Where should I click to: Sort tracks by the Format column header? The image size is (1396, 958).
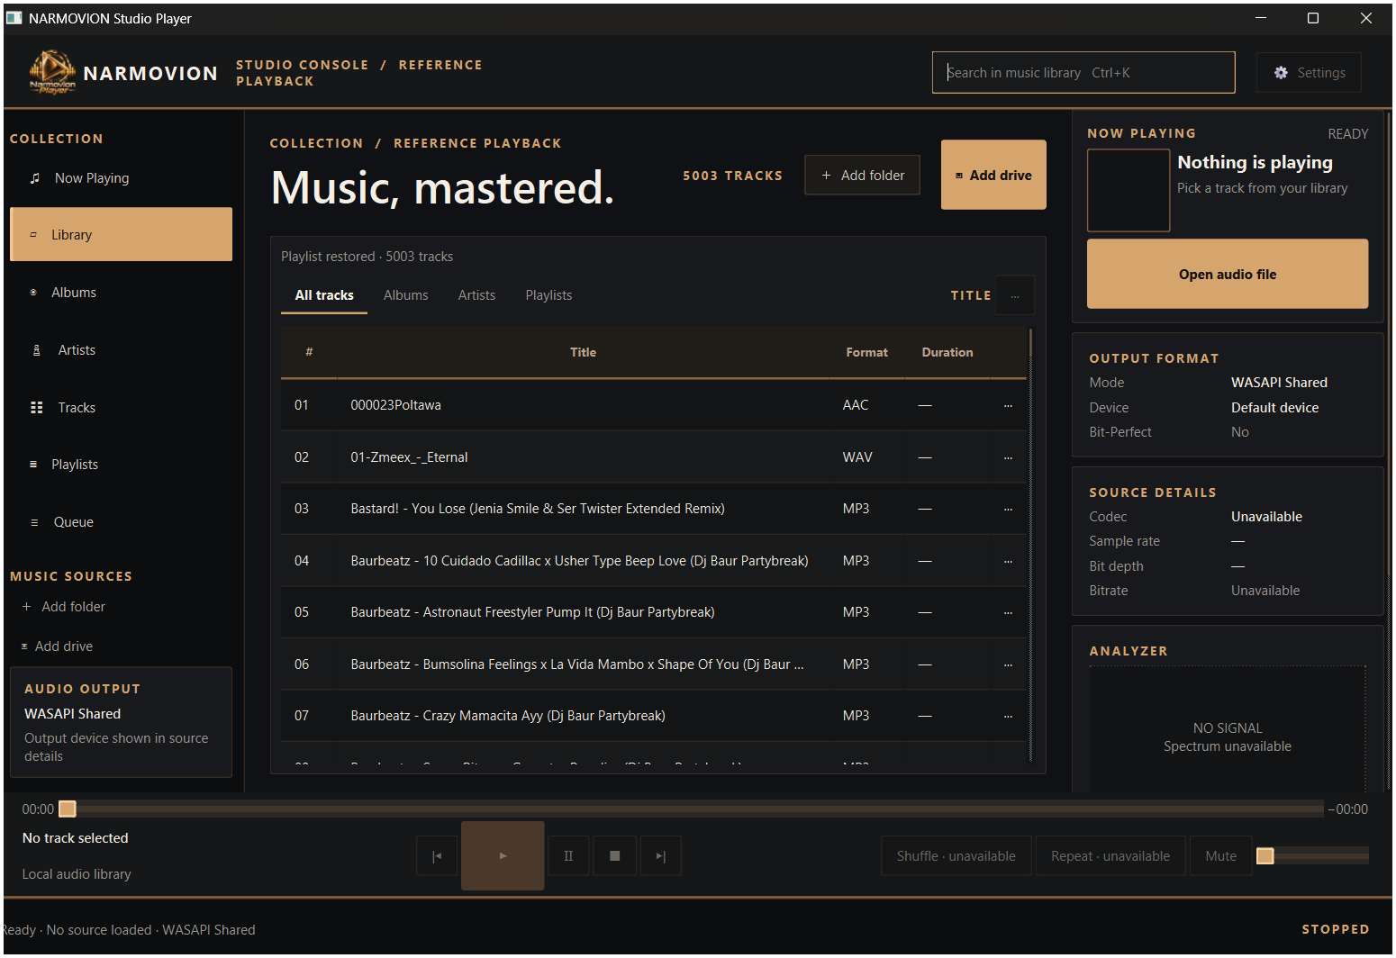pyautogui.click(x=866, y=353)
